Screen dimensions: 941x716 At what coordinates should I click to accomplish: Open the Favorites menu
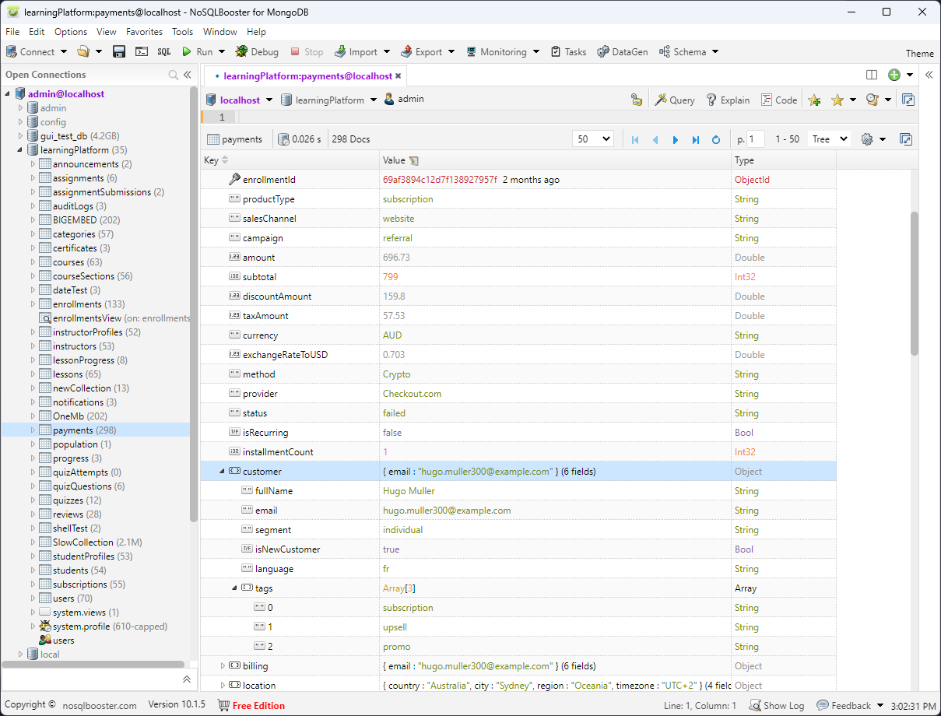coord(145,32)
